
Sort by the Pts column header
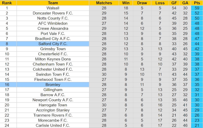tap(196, 3)
